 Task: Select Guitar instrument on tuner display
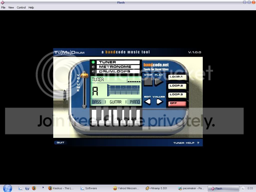point(115,102)
